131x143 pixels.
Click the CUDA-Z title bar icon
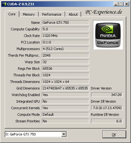[x=4, y=4]
